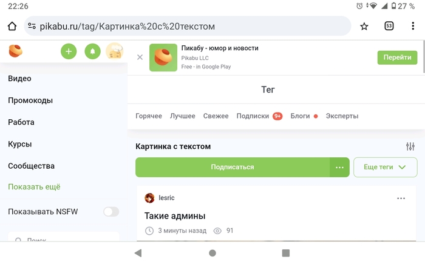Dismiss the Pikabu app banner
Screen dimensions: 425x265
coord(140,57)
